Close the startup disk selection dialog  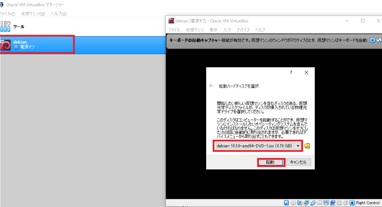click(307, 72)
